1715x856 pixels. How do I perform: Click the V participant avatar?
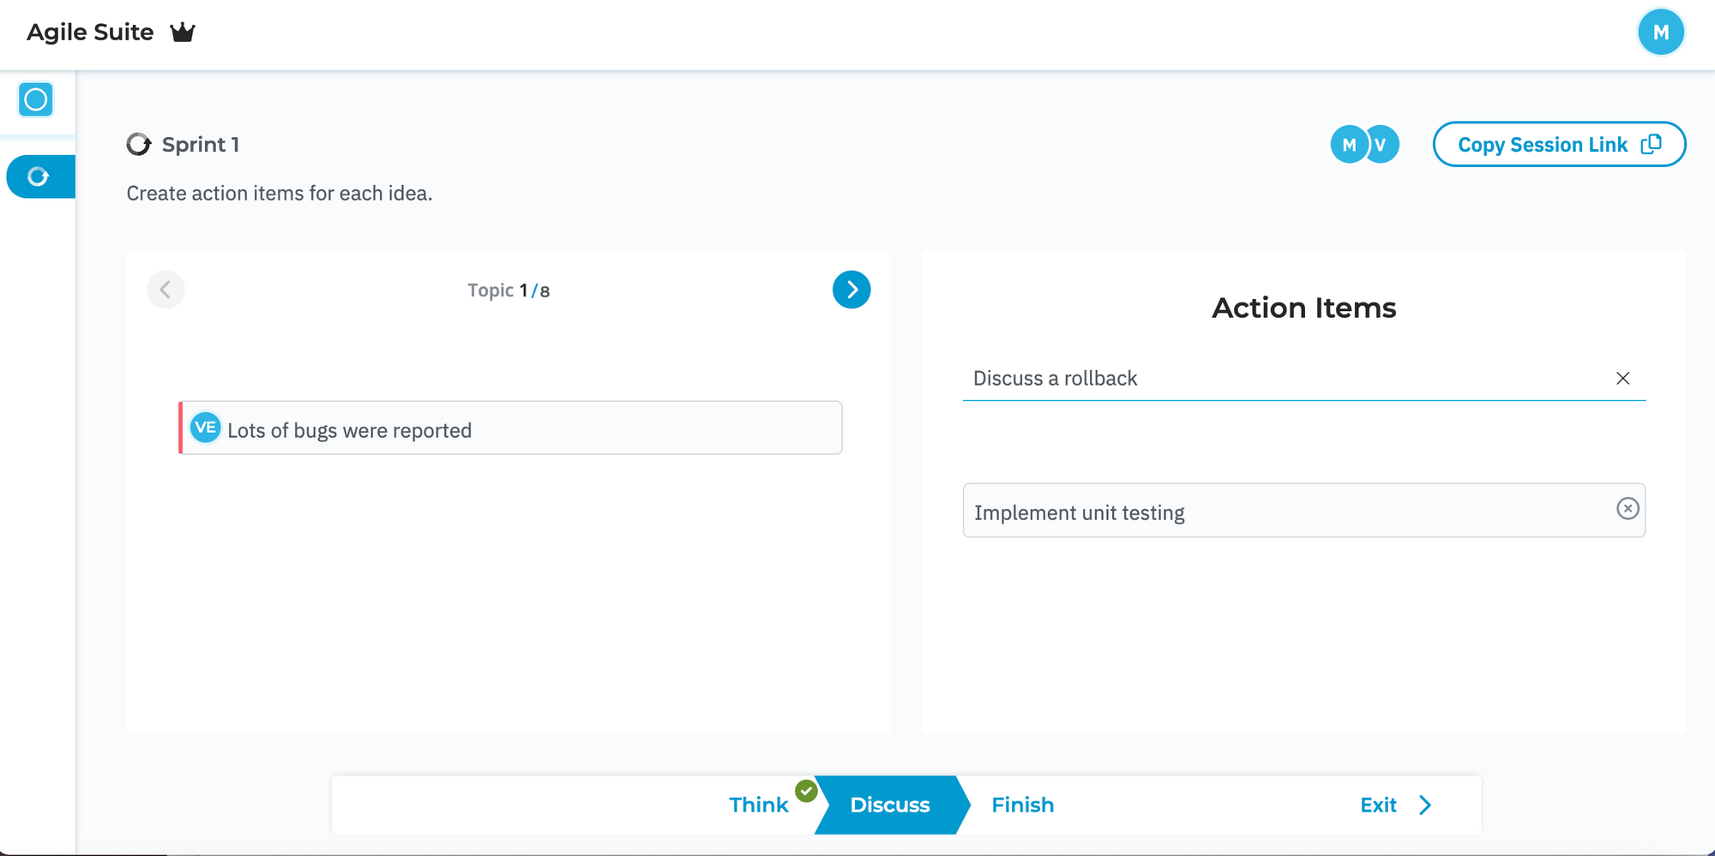(1381, 144)
